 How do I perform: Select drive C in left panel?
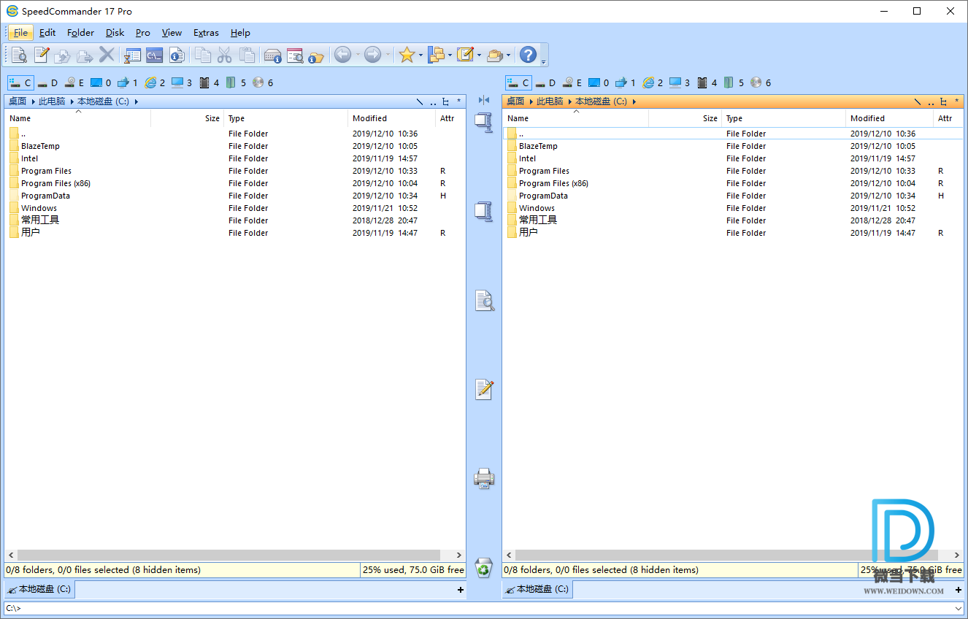pos(20,83)
